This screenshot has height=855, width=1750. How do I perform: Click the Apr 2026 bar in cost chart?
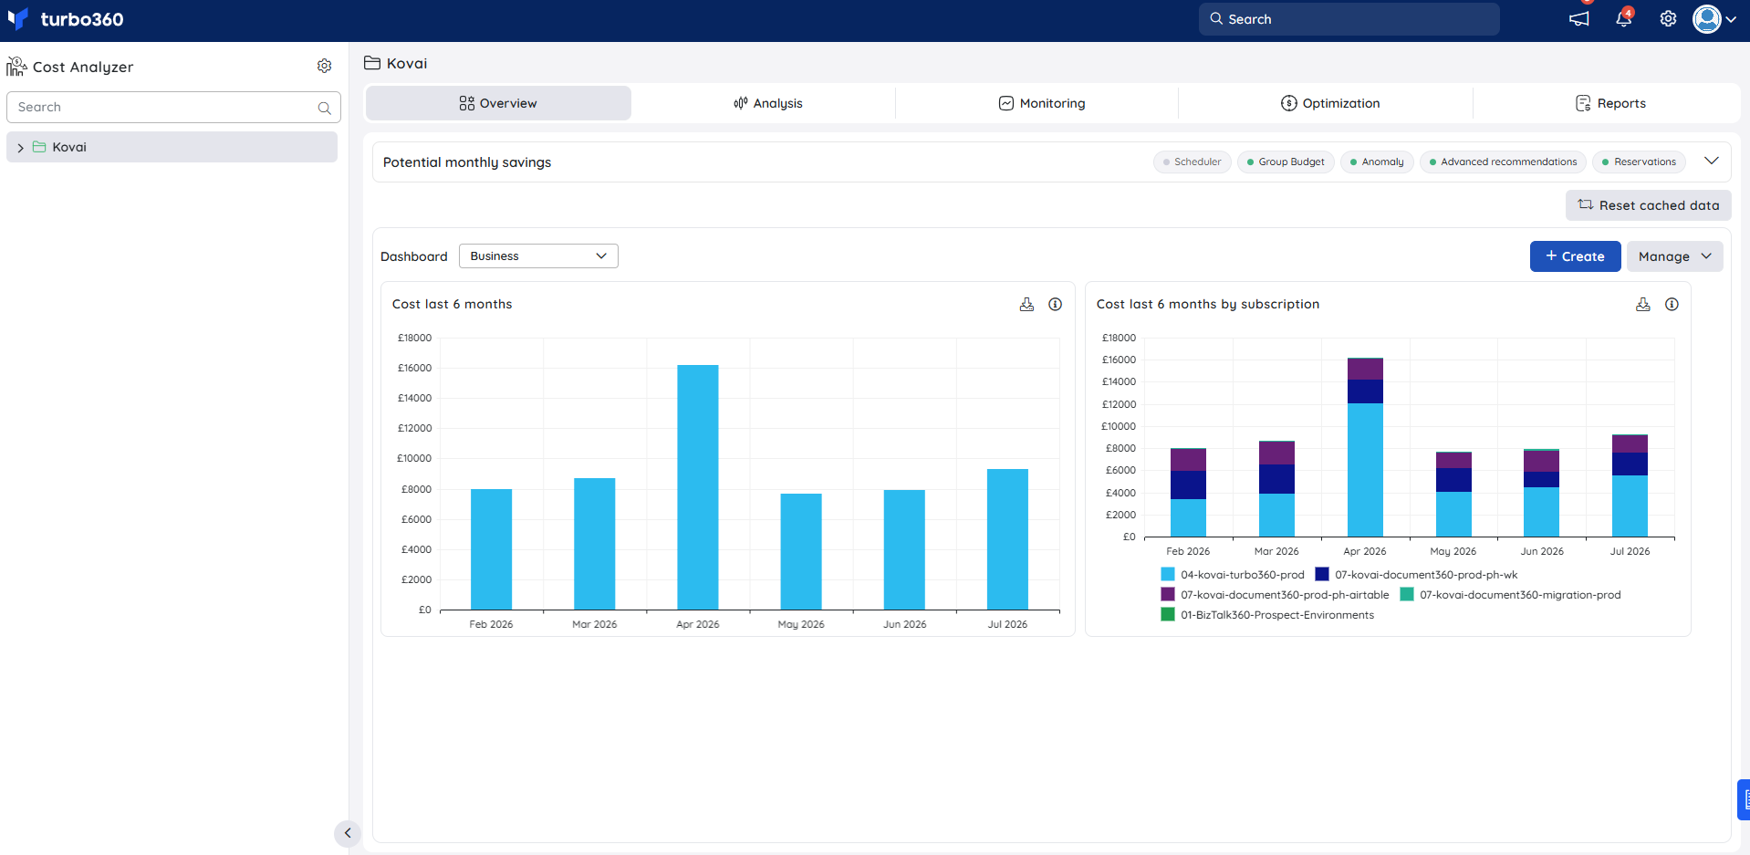point(698,487)
